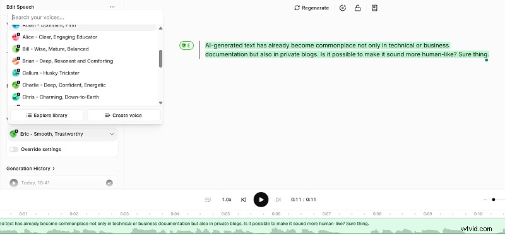Click the generate-variation icon next to Regenerate
Screen dimensions: 505x235
click(x=343, y=8)
